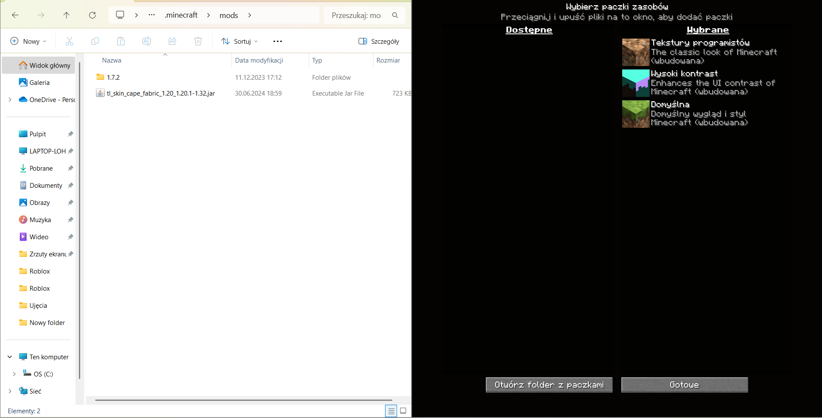Unpin LAPTOP-LOH from quick access
Screen dimensions: 822x418
point(71,151)
